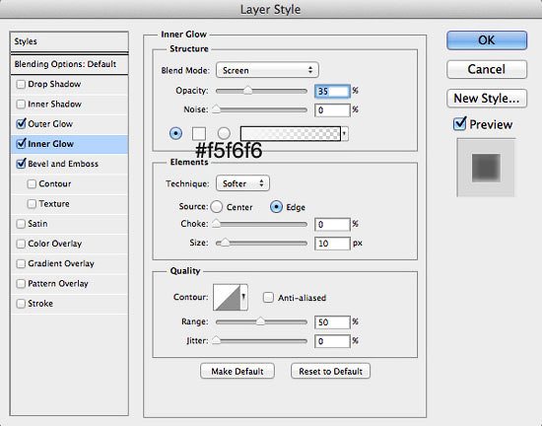Viewport: 542px width, 426px height.
Task: Click the Choke slider handle
Action: tap(216, 224)
